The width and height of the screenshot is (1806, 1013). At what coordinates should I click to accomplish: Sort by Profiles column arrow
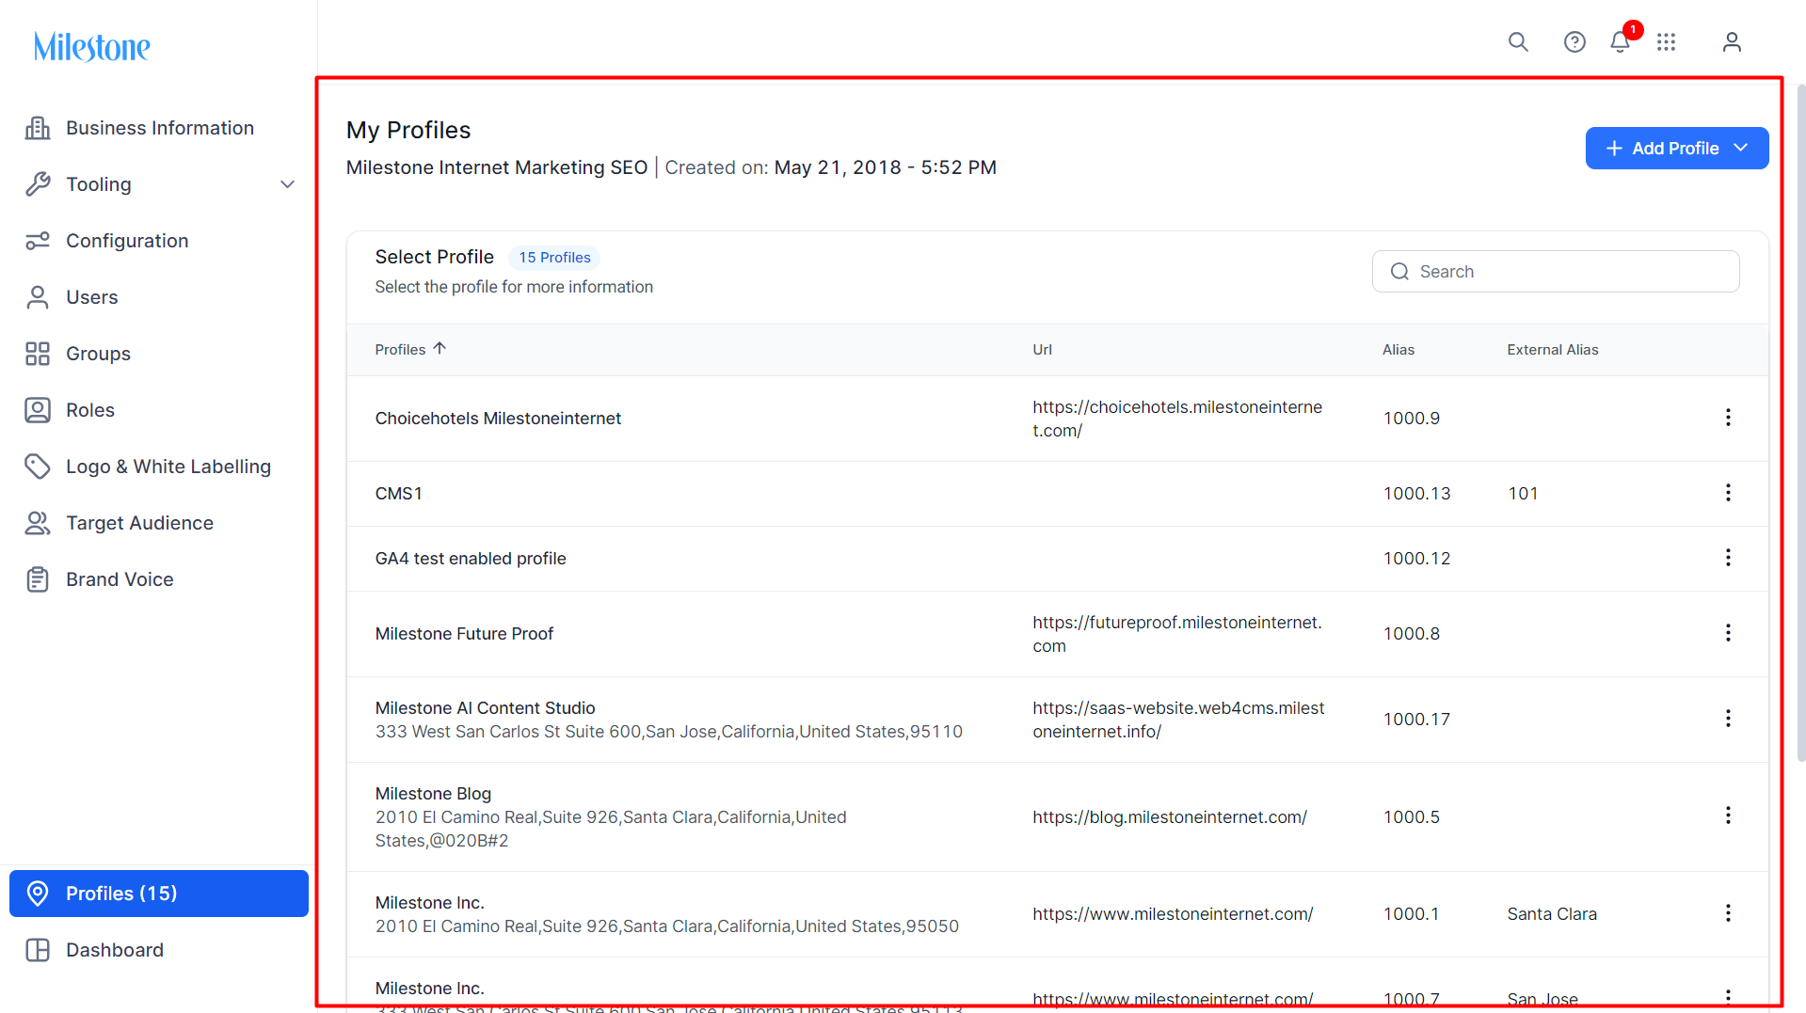(x=440, y=349)
